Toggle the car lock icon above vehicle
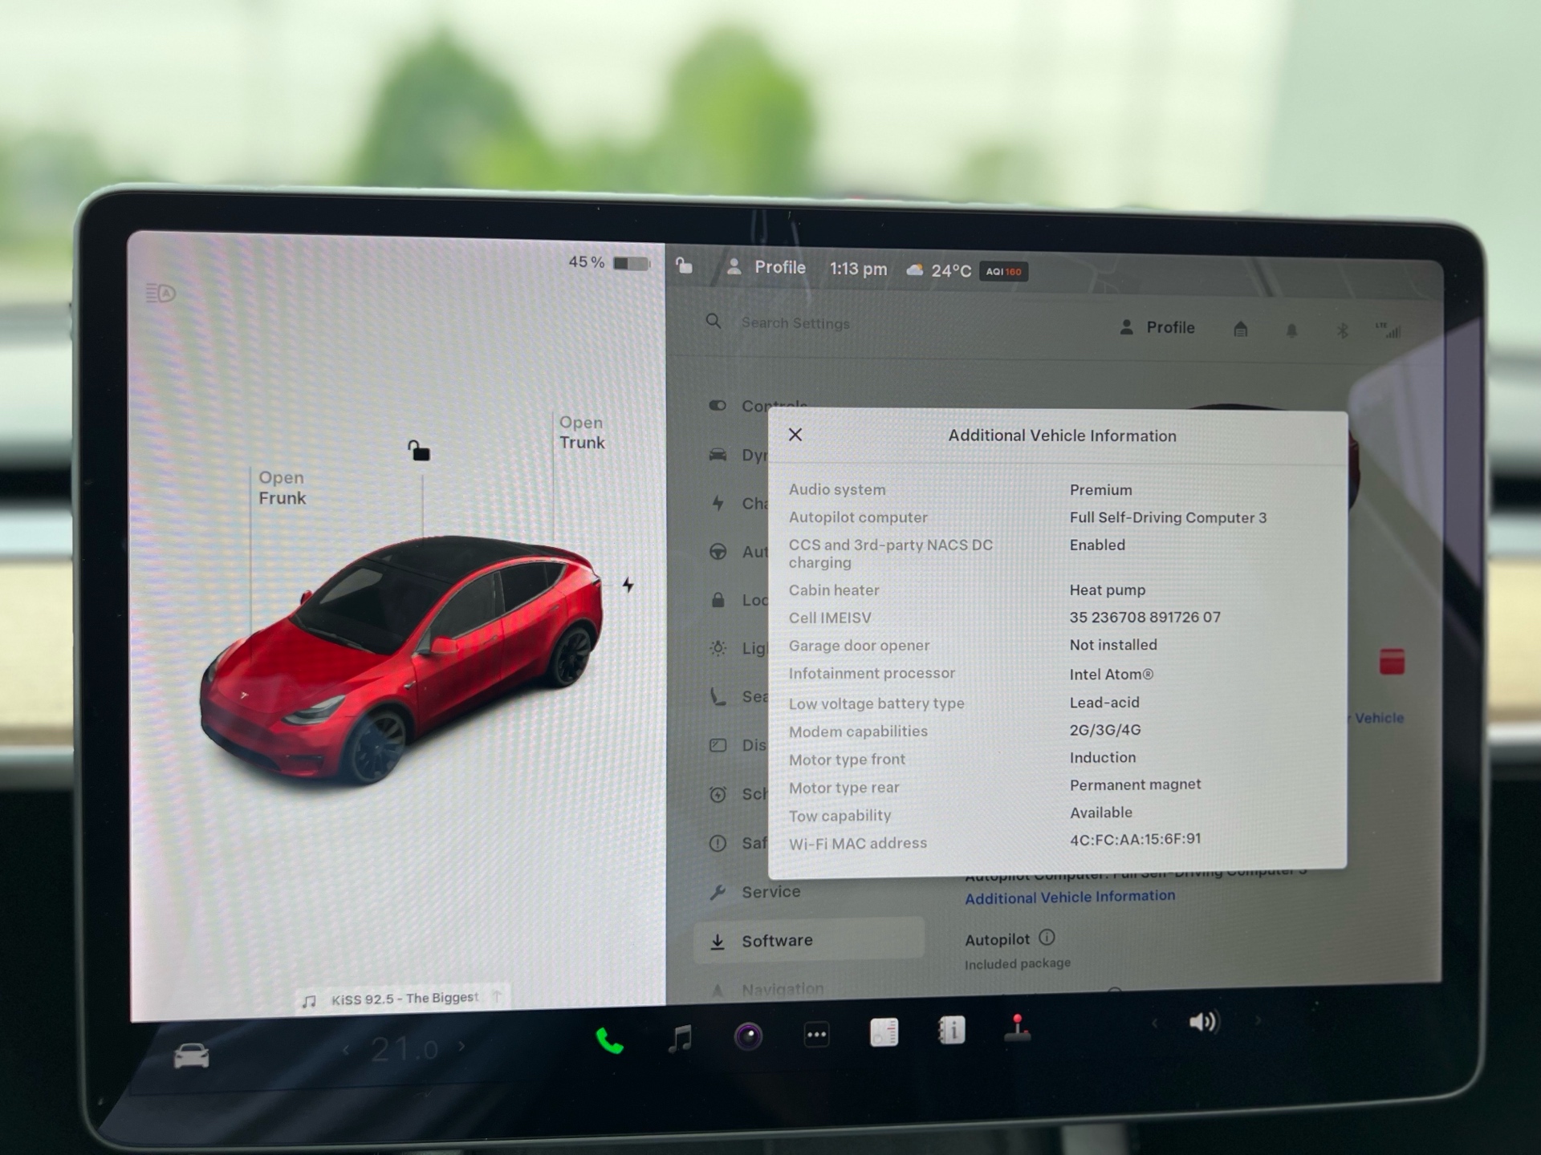 point(418,451)
